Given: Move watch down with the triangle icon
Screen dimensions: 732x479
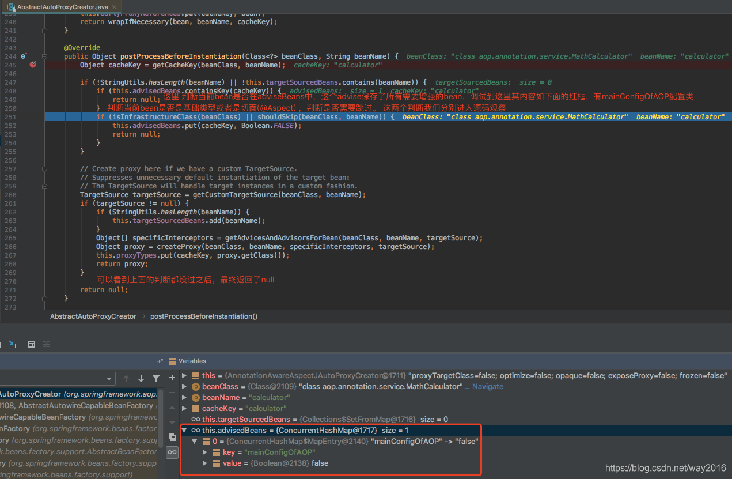Looking at the screenshot, I should 172,421.
